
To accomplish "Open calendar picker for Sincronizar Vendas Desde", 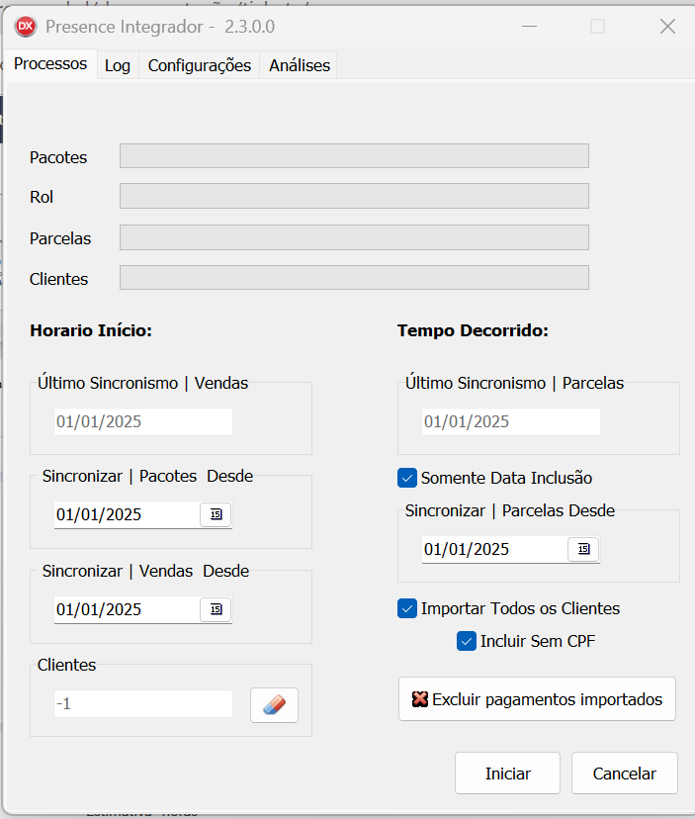I will click(x=216, y=609).
